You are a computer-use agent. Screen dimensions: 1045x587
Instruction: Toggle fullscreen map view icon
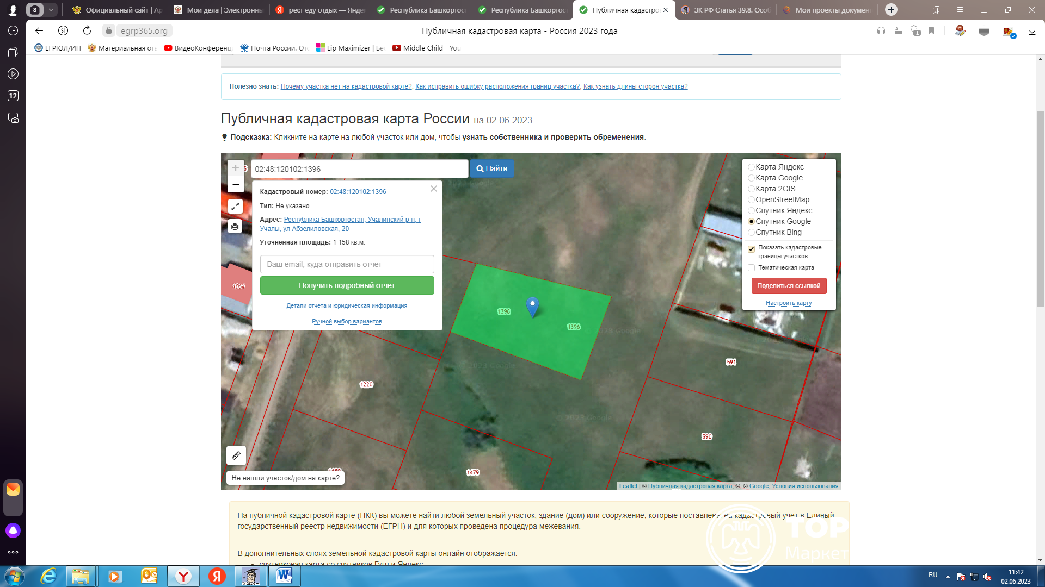(235, 207)
